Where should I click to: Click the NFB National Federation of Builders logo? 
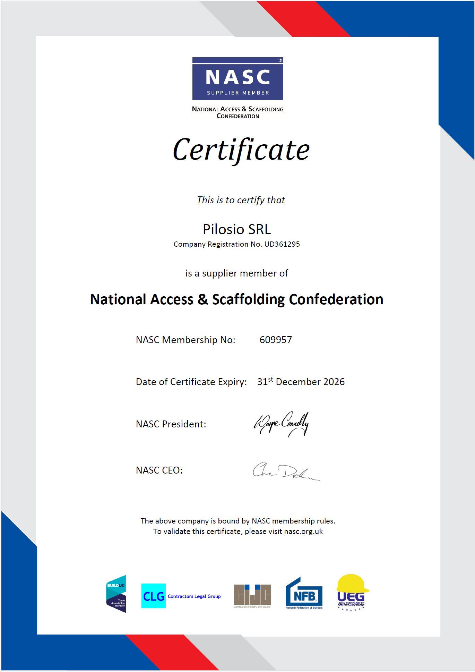[304, 594]
